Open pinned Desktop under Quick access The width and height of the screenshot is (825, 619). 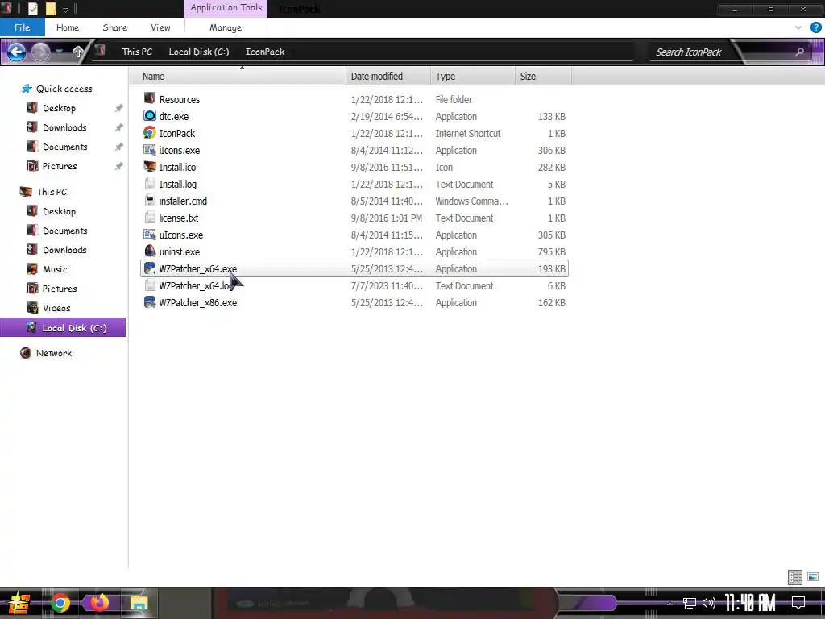pos(59,108)
